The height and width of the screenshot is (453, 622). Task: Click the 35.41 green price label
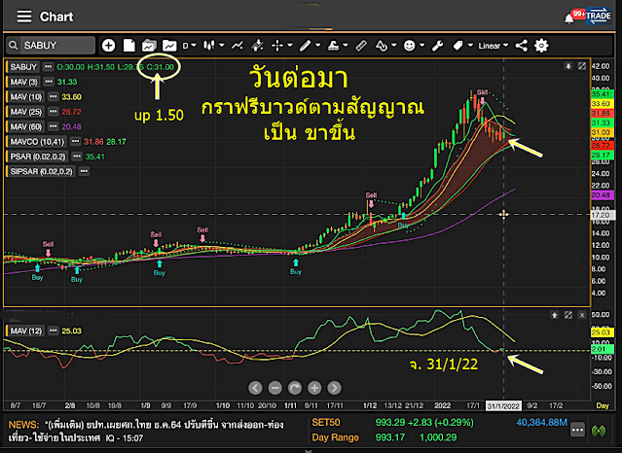pyautogui.click(x=603, y=94)
